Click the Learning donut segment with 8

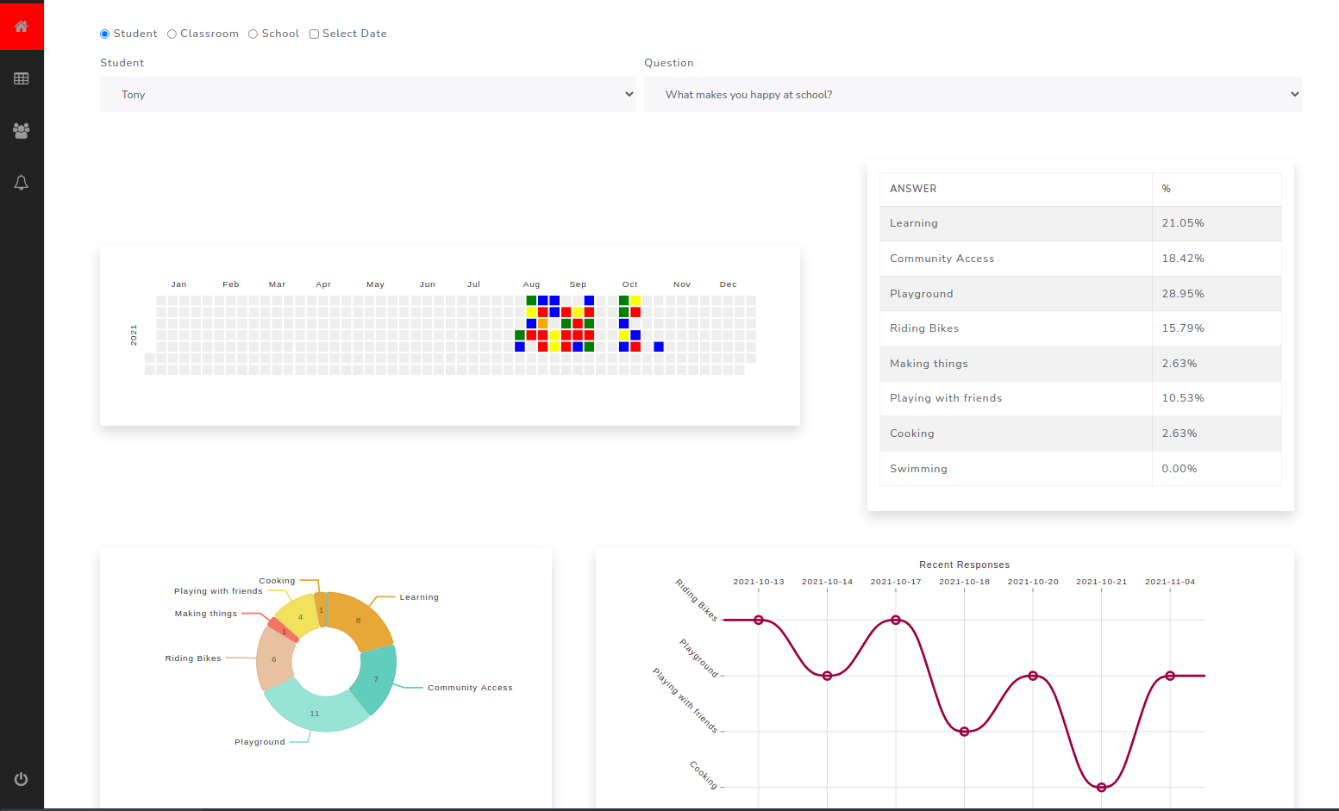360,619
